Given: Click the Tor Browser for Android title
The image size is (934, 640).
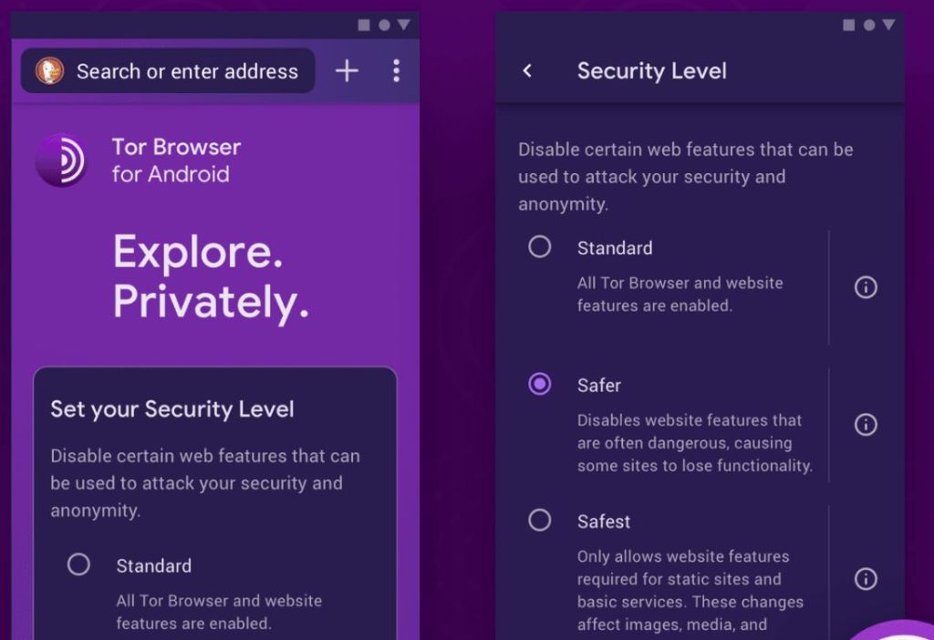Looking at the screenshot, I should 176,160.
